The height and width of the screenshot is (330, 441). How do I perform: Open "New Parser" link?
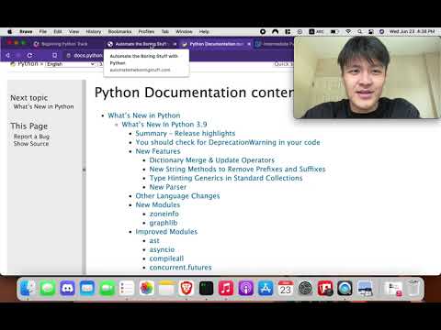pos(168,187)
